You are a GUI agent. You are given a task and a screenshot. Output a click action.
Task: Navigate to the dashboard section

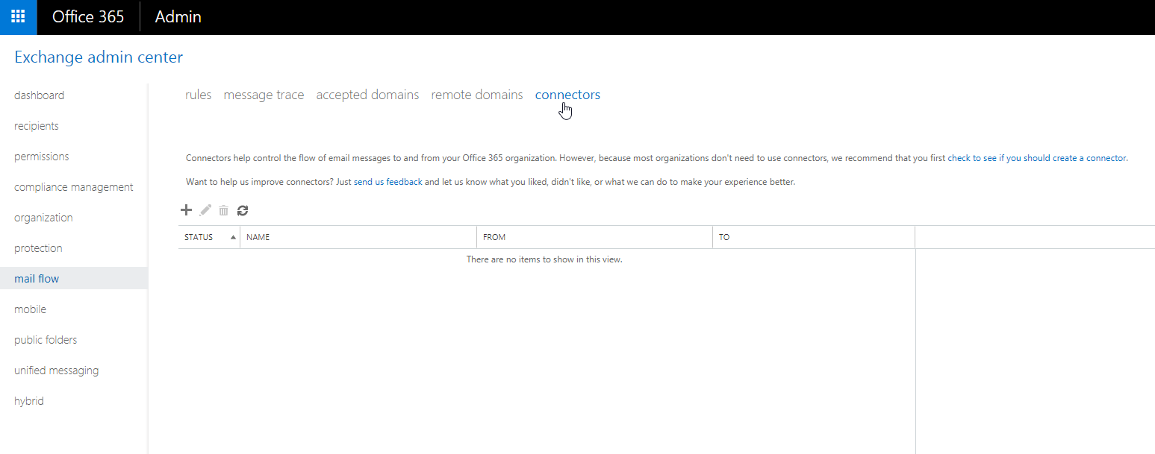click(x=40, y=95)
